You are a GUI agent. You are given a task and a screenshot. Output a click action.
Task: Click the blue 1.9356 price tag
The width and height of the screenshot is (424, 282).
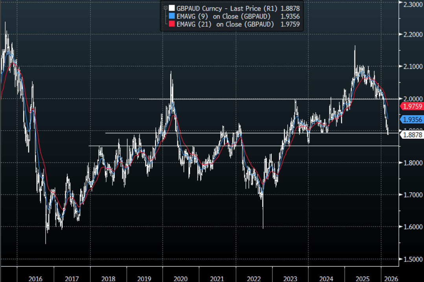pyautogui.click(x=411, y=120)
